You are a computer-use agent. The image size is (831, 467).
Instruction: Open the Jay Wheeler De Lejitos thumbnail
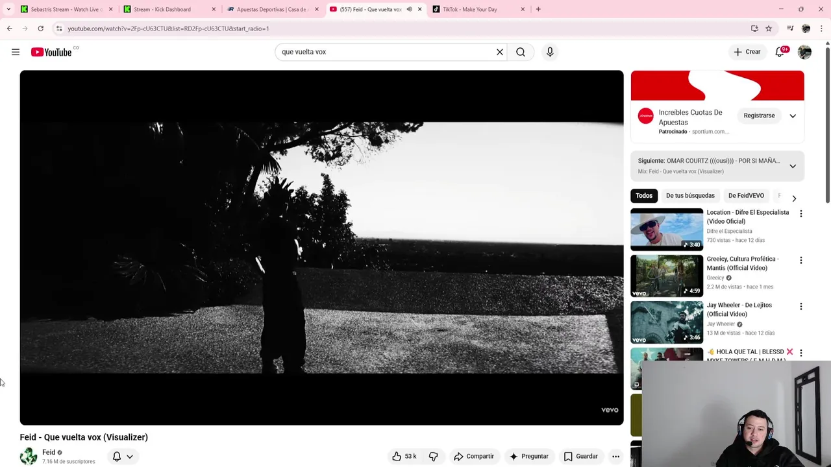[667, 322]
